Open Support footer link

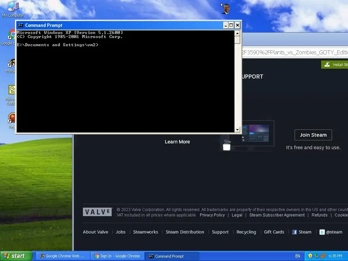220,232
